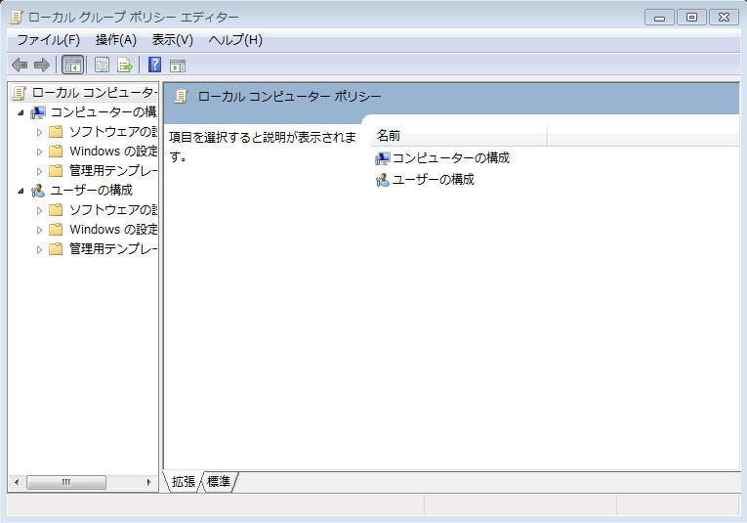The image size is (747, 523).
Task: Click the コンピューターの構成 icon in the right list
Action: coord(382,158)
